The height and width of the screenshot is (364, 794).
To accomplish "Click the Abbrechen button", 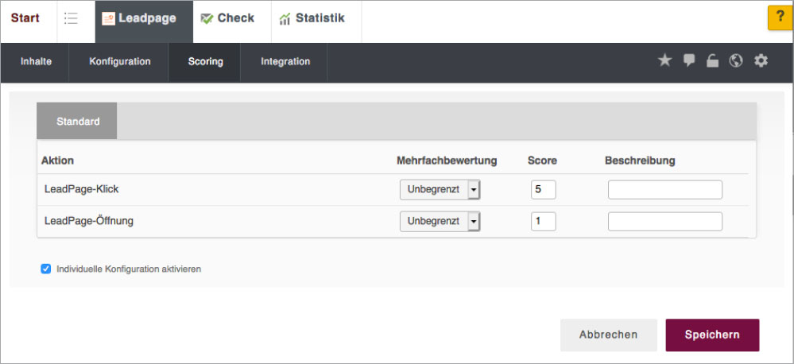I will [x=608, y=335].
